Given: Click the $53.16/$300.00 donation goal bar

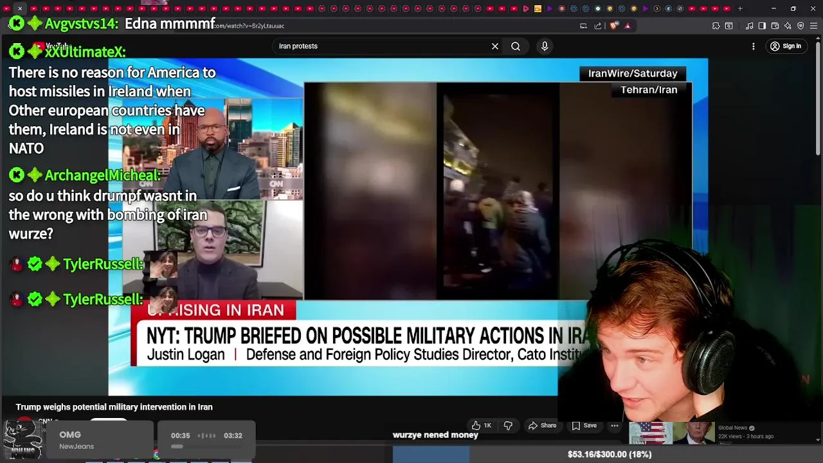Looking at the screenshot, I should [x=610, y=454].
